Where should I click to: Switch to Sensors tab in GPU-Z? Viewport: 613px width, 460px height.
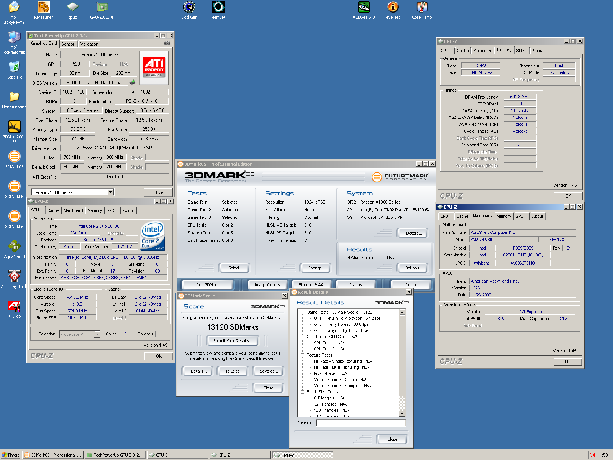click(x=69, y=44)
